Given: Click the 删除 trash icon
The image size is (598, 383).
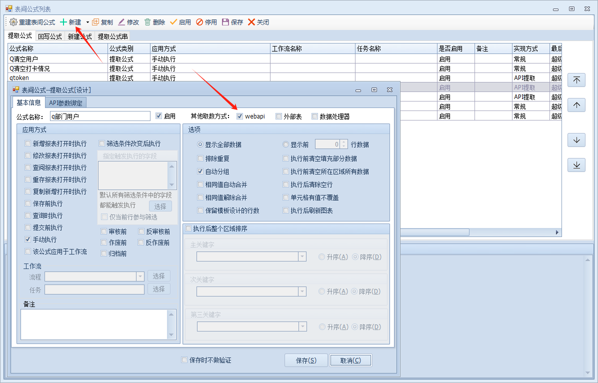Looking at the screenshot, I should [x=147, y=22].
